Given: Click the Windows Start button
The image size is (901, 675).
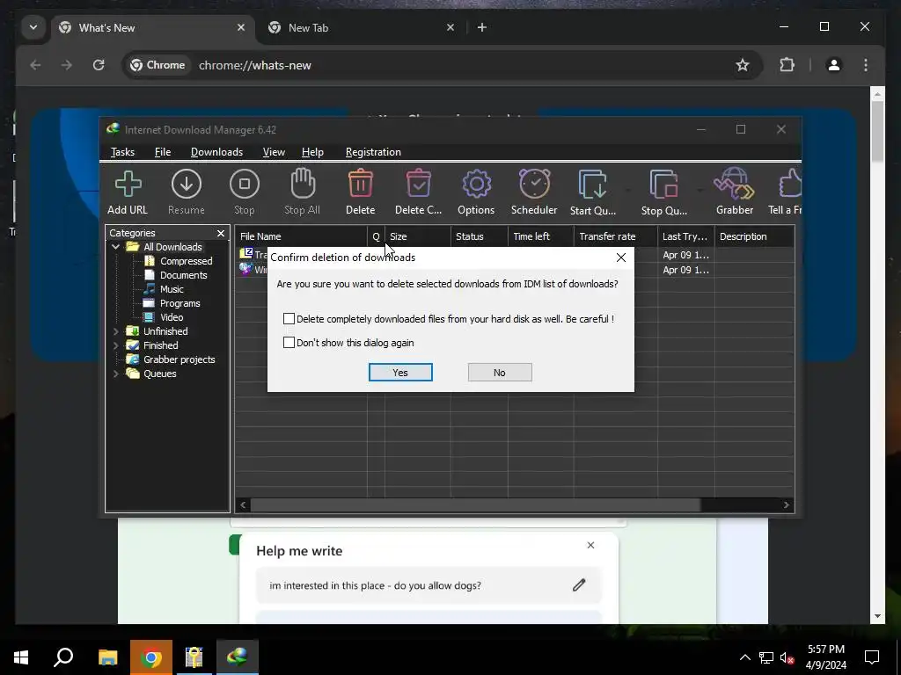Looking at the screenshot, I should point(21,657).
